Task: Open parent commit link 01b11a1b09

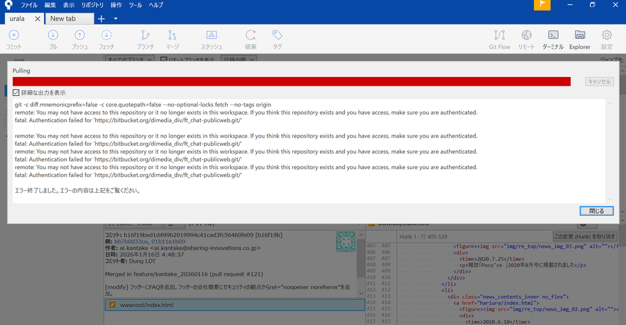Action: [x=168, y=242]
